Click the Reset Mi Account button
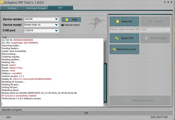175x120 pixels. [x=124, y=49]
